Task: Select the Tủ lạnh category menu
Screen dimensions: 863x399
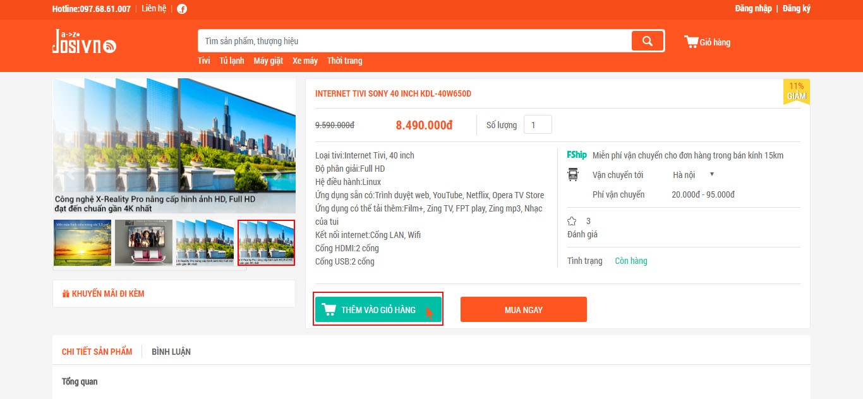Action: pyautogui.click(x=232, y=61)
